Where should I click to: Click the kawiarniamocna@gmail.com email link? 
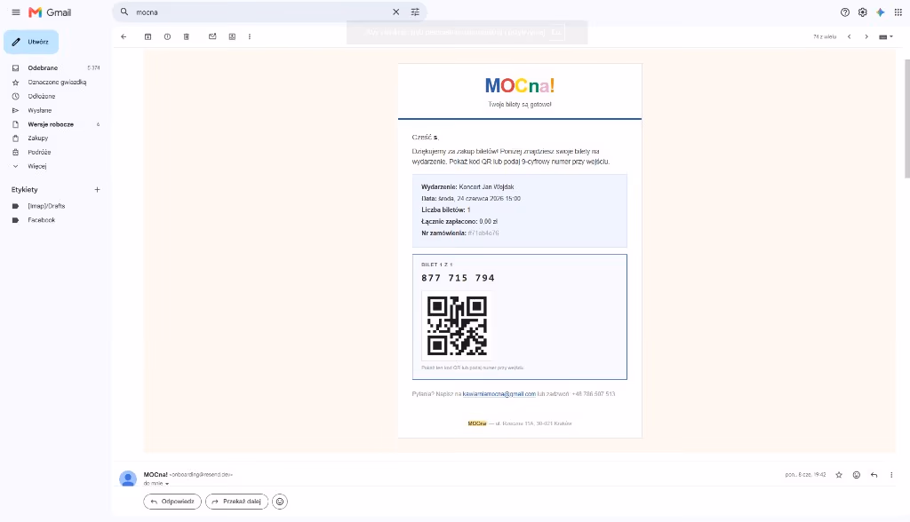(499, 394)
